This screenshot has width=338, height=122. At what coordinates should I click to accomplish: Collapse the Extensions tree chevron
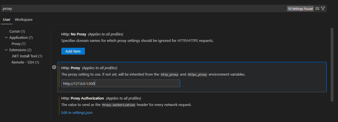click(x=6, y=50)
